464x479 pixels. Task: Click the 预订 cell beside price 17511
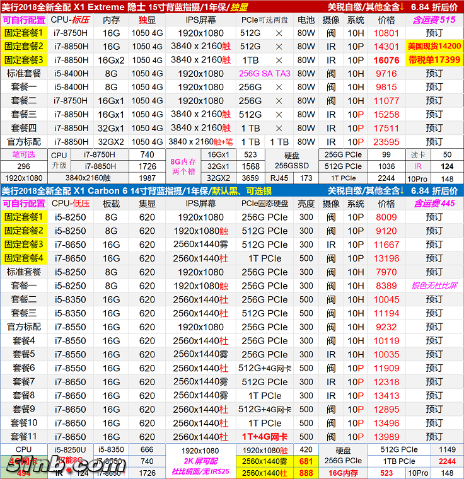(x=434, y=128)
